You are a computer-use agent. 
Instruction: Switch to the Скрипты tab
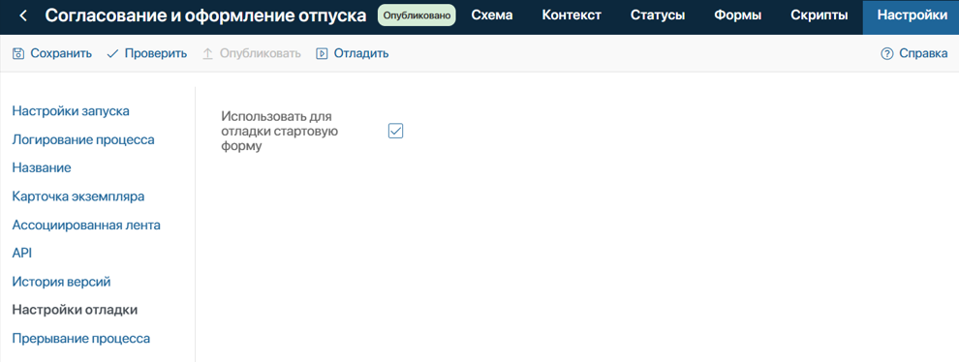click(x=819, y=15)
